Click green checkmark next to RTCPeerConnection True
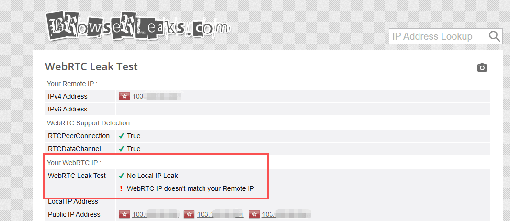Image resolution: width=510 pixels, height=221 pixels. pyautogui.click(x=122, y=136)
